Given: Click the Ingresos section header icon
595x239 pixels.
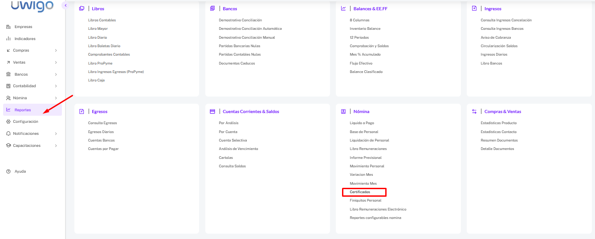Looking at the screenshot, I should click(474, 8).
